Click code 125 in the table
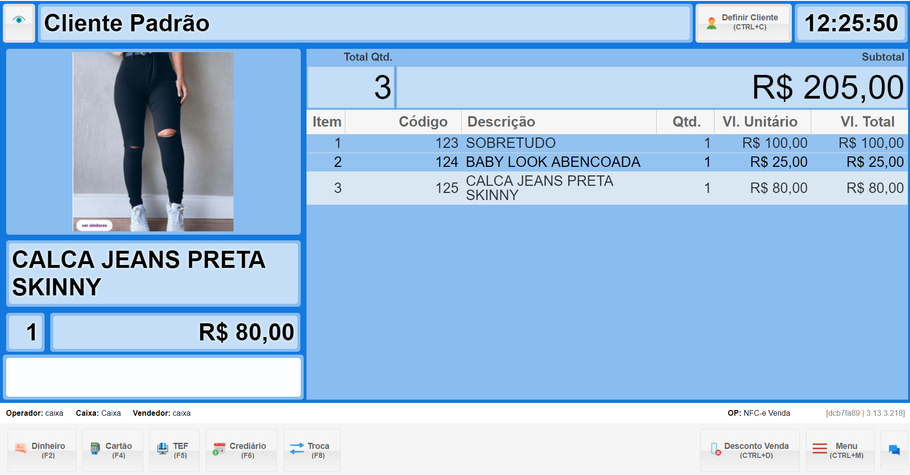This screenshot has width=910, height=475. pos(446,188)
